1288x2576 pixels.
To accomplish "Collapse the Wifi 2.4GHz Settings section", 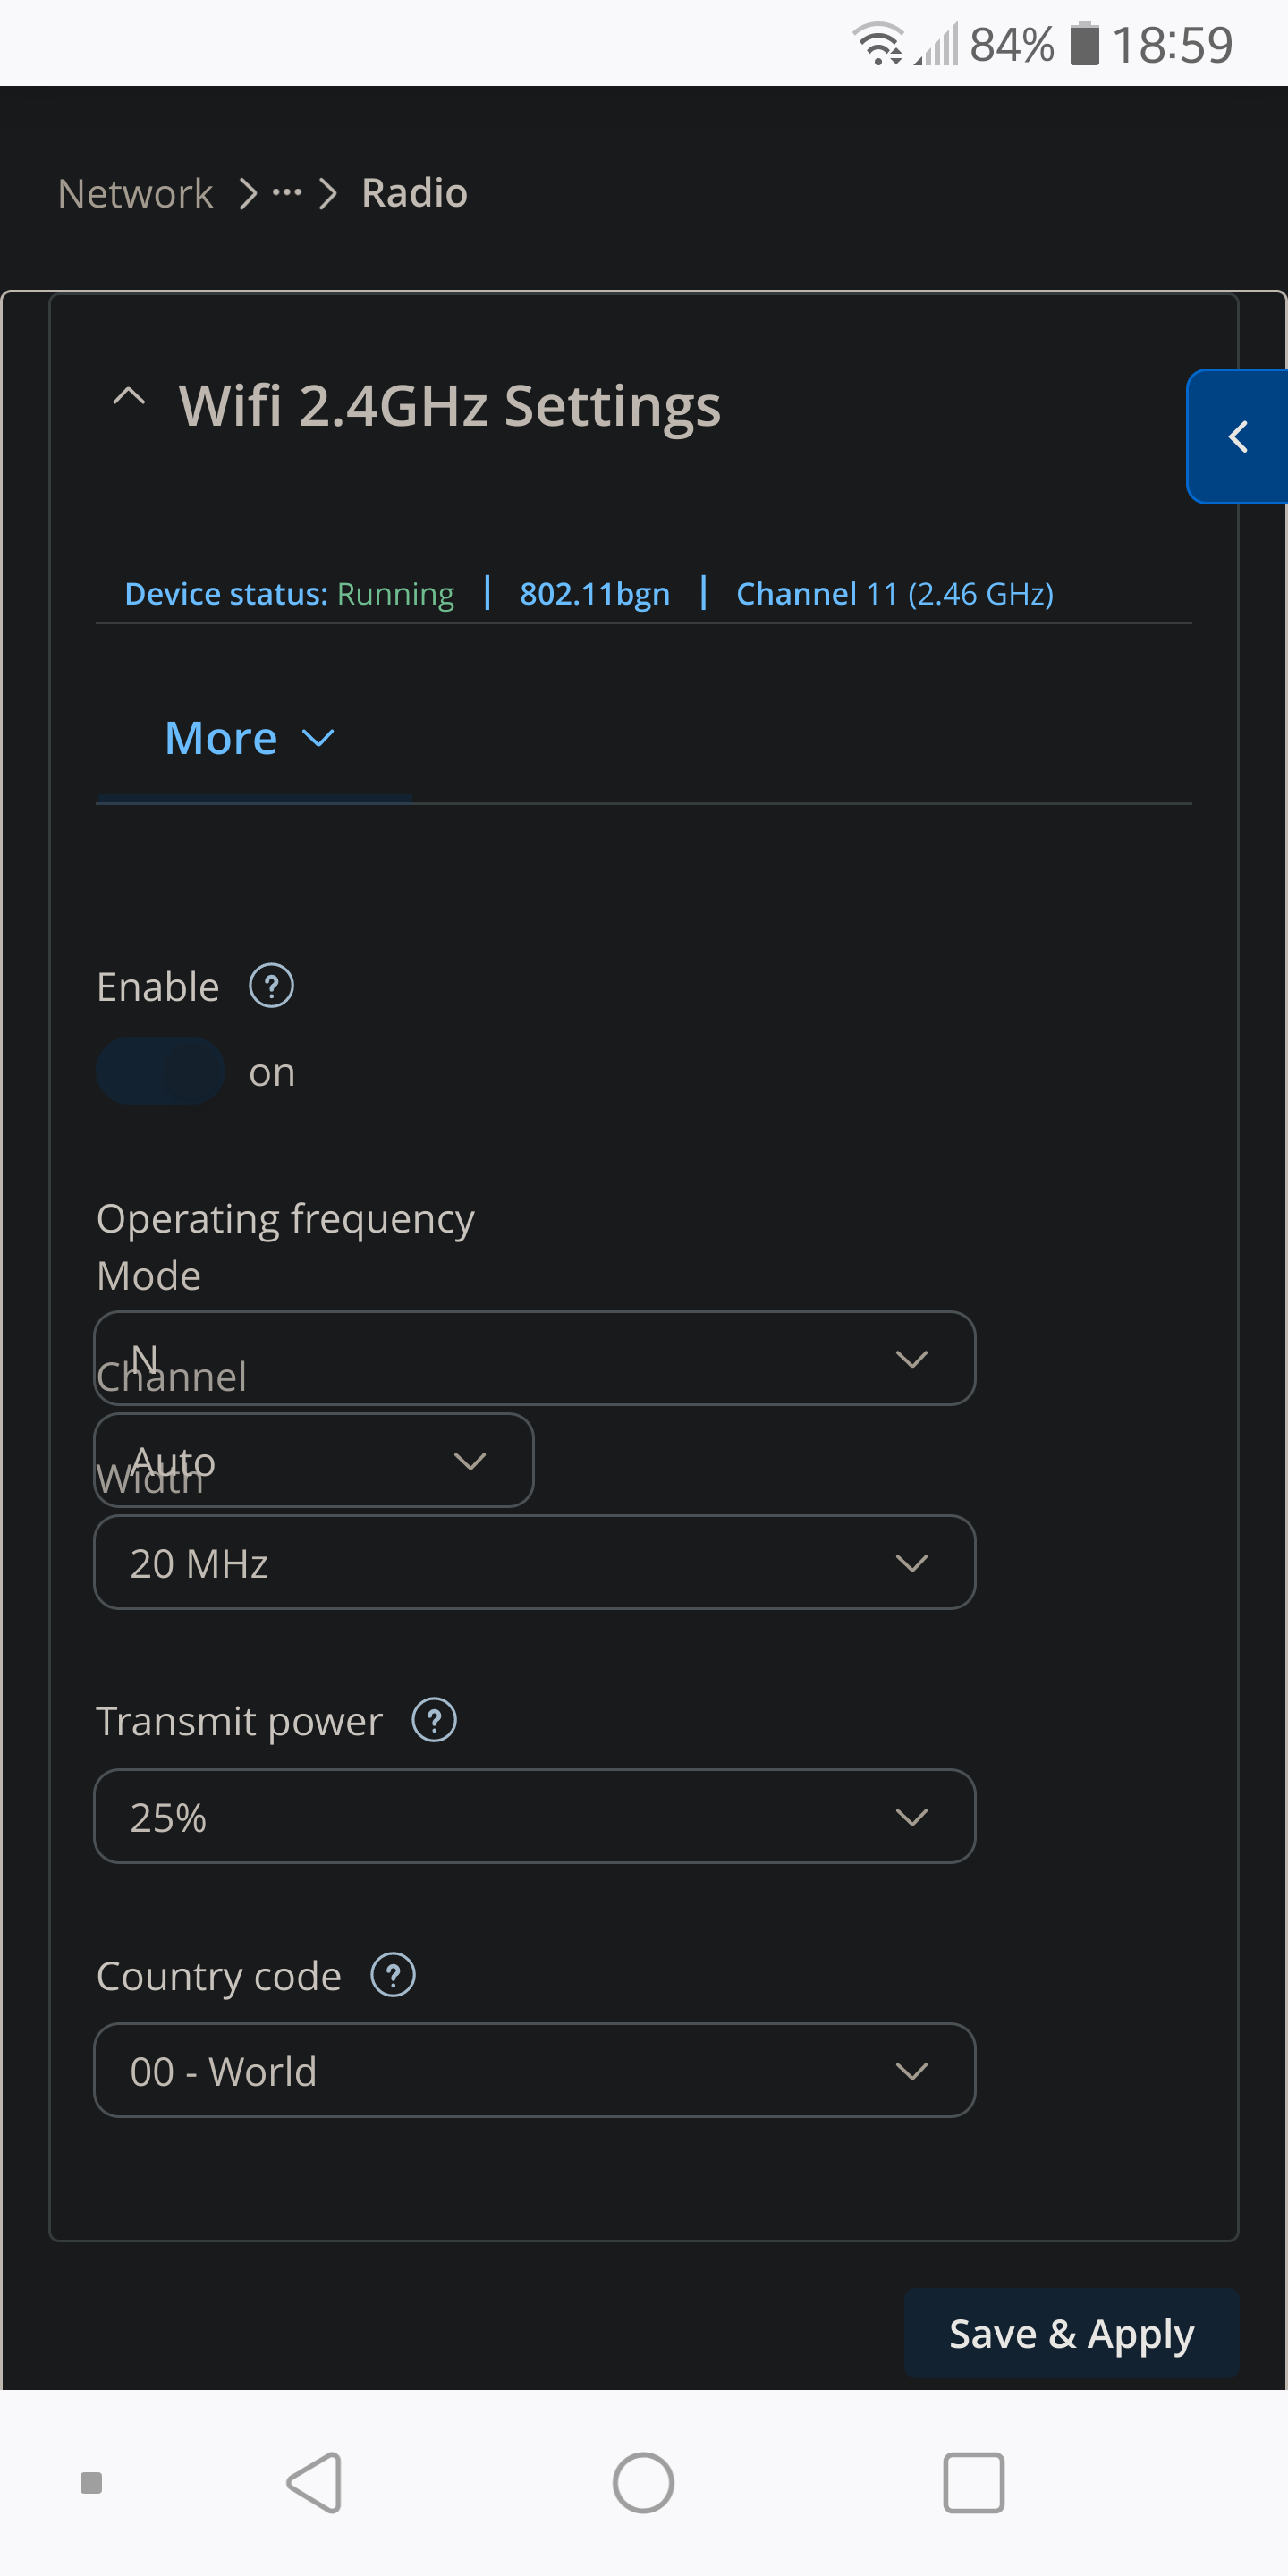I will click(x=129, y=398).
